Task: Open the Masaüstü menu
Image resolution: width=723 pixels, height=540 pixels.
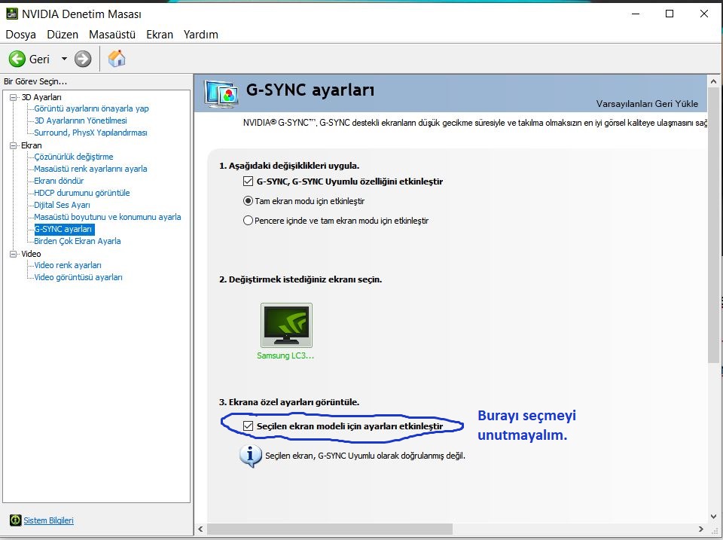Action: (x=111, y=35)
